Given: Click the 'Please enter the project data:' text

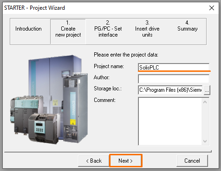Looking at the screenshot, I should tap(126, 55).
